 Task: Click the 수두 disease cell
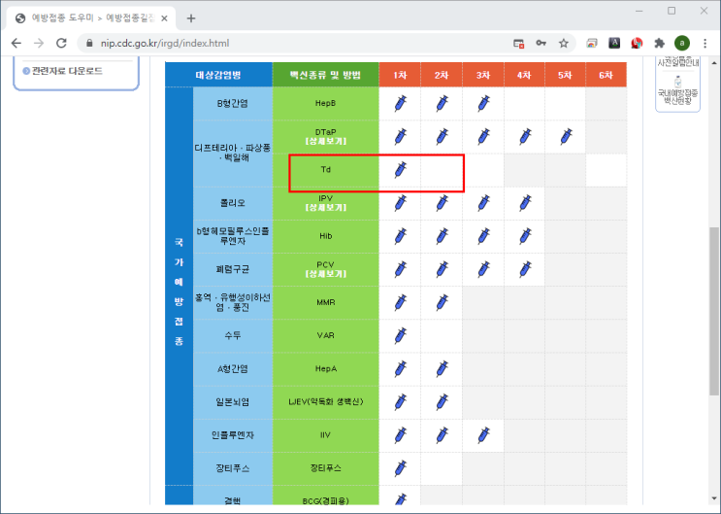tap(233, 336)
